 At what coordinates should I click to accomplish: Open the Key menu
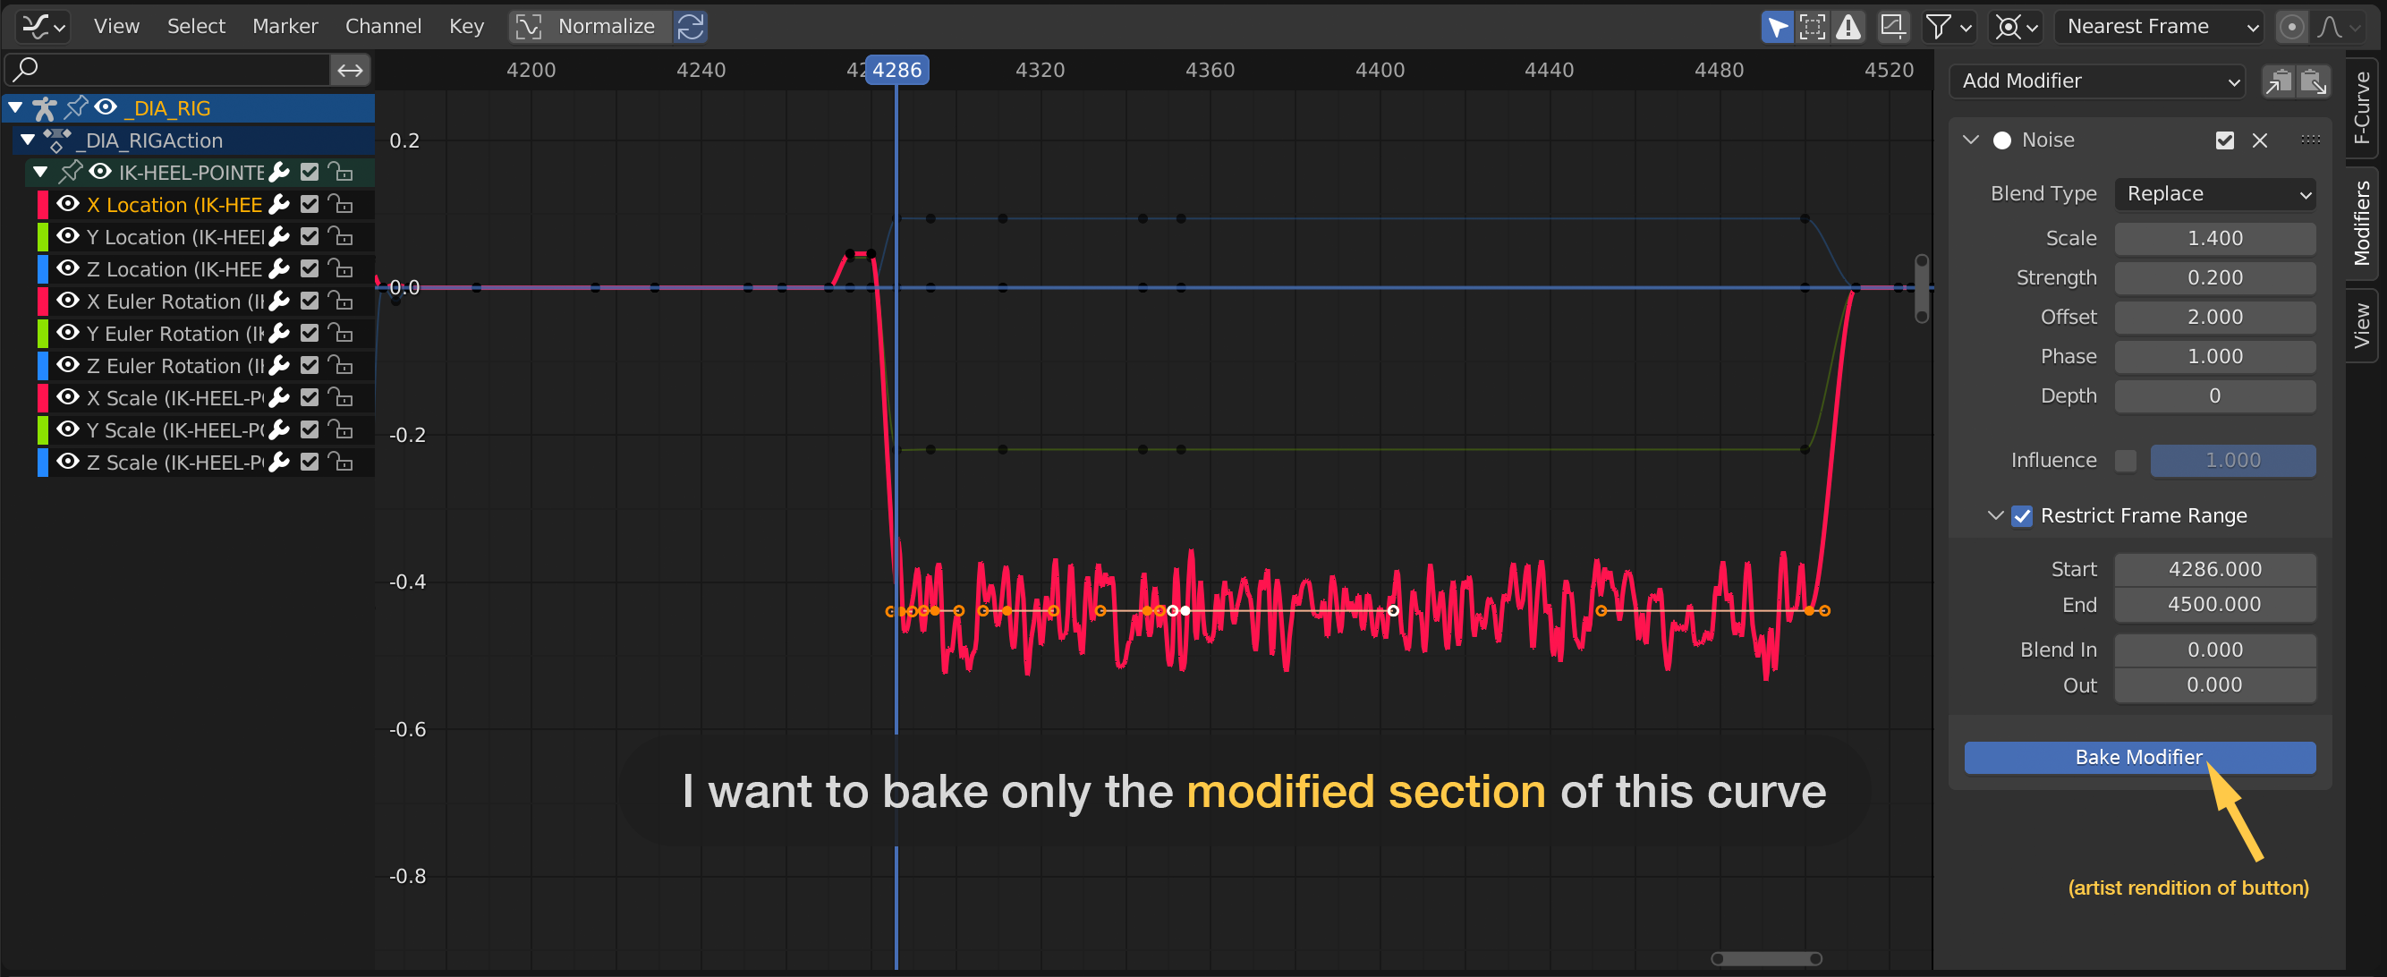click(x=466, y=26)
